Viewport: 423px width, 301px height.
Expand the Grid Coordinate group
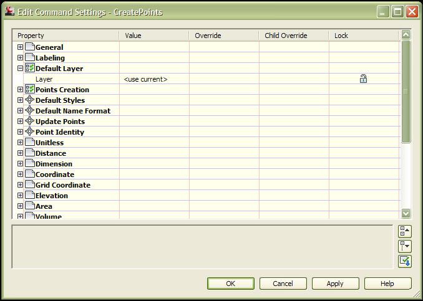[x=20, y=185]
